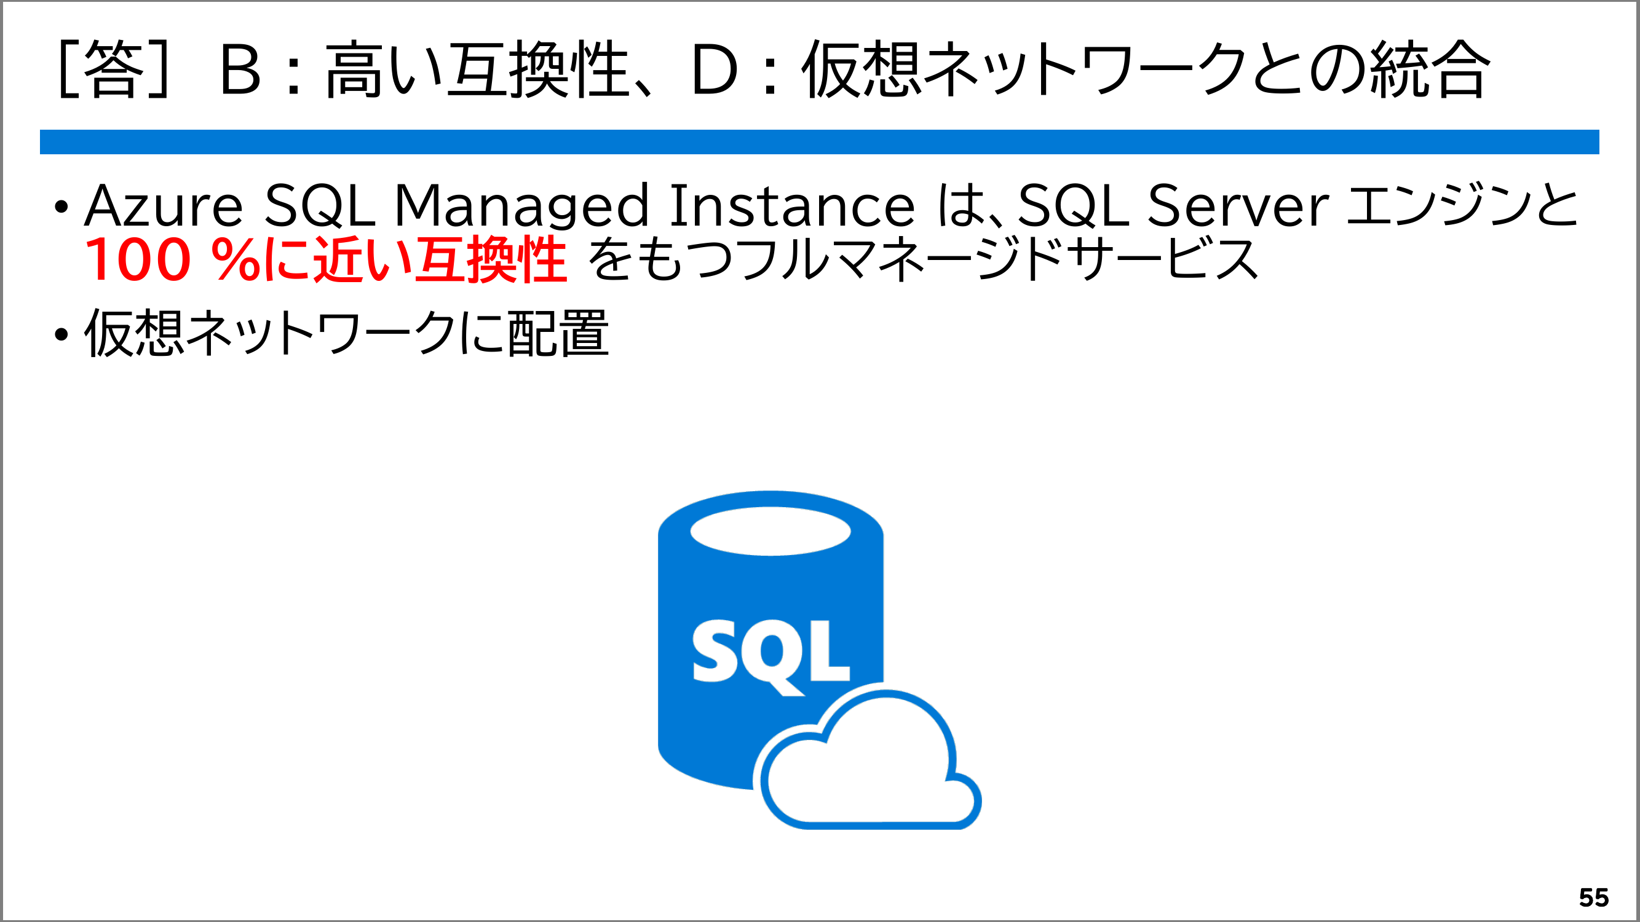Click the bullet text 仮想ネットワークに配置

pyautogui.click(x=347, y=334)
